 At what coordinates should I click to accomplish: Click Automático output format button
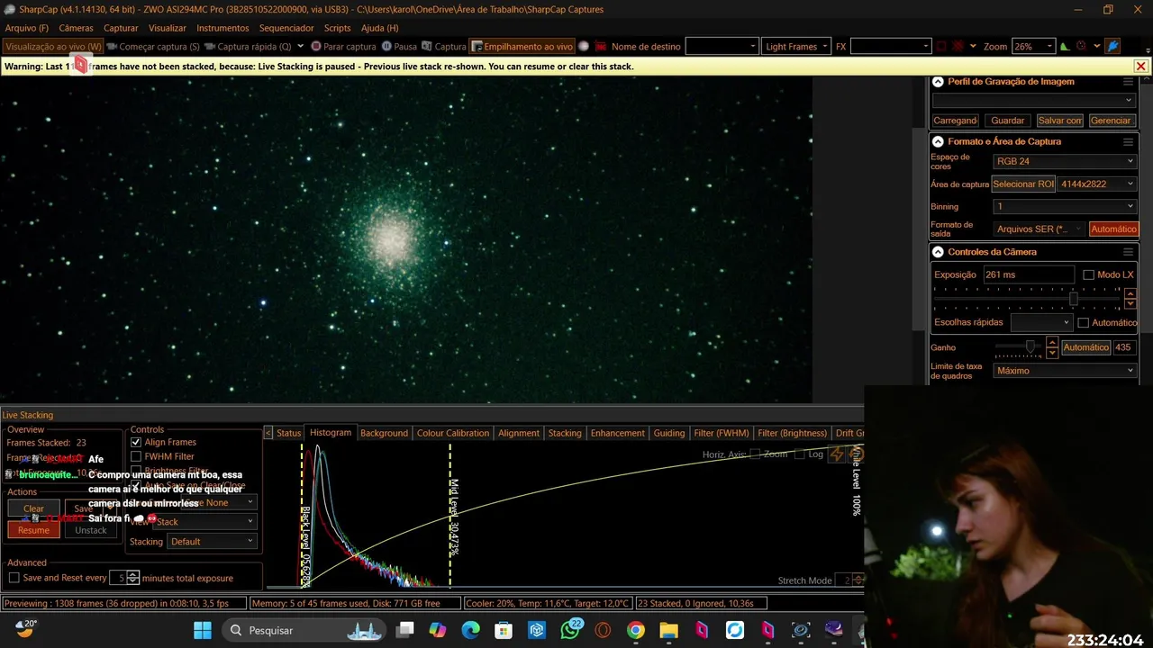[x=1113, y=229]
